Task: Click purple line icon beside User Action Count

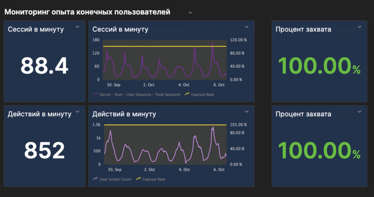Action: click(95, 179)
